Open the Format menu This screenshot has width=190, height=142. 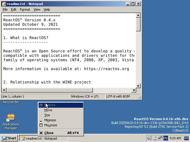[x=25, y=9]
